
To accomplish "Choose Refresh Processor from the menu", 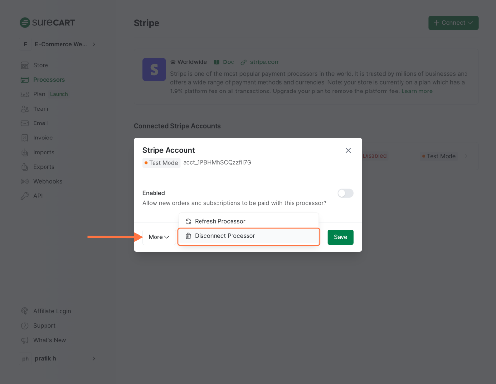I will point(219,221).
